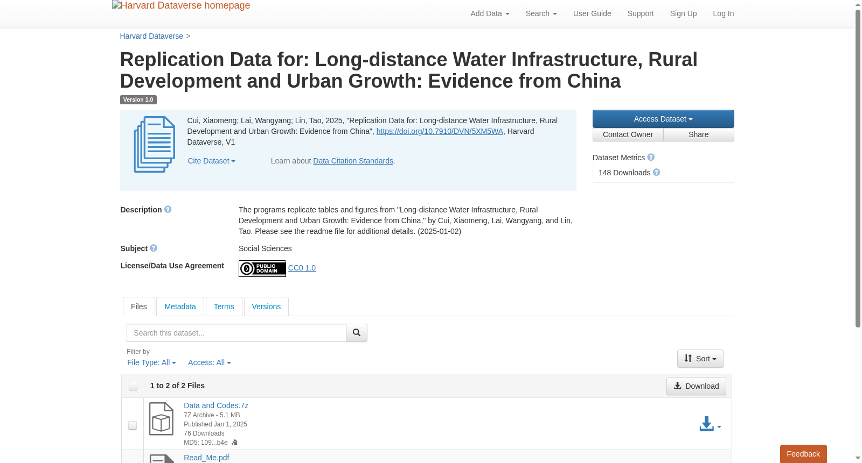The height and width of the screenshot is (463, 862).
Task: Click the '1 to 2 of 2 Files' text
Action: tap(177, 386)
